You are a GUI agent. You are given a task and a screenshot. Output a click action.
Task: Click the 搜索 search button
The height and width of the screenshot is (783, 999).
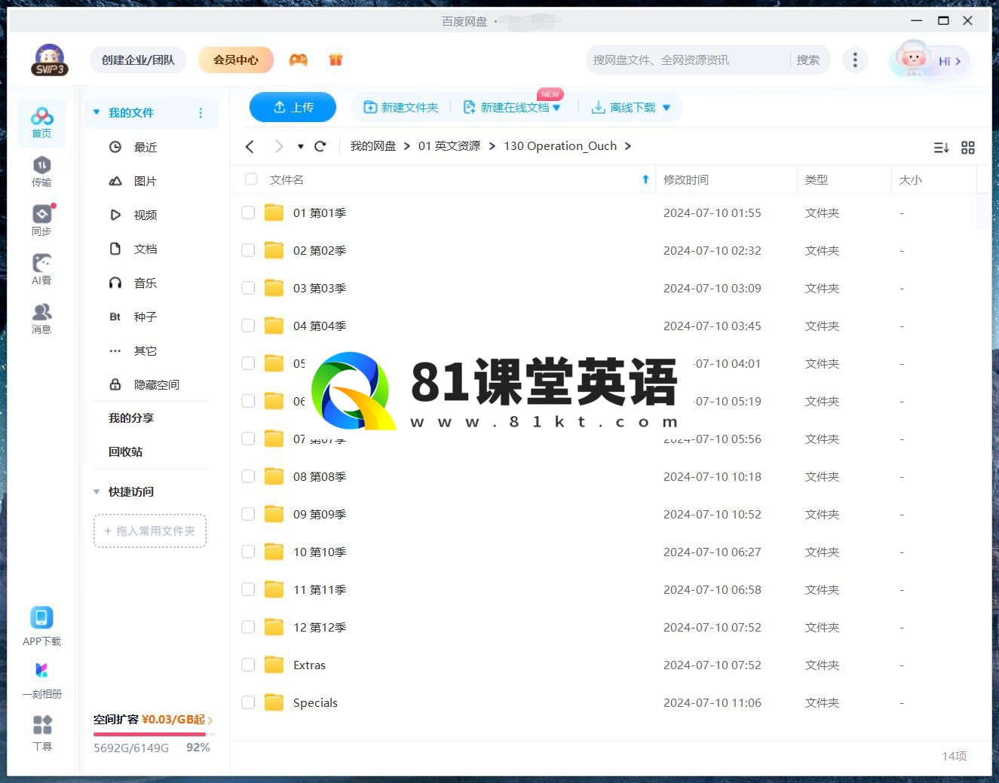(x=808, y=60)
